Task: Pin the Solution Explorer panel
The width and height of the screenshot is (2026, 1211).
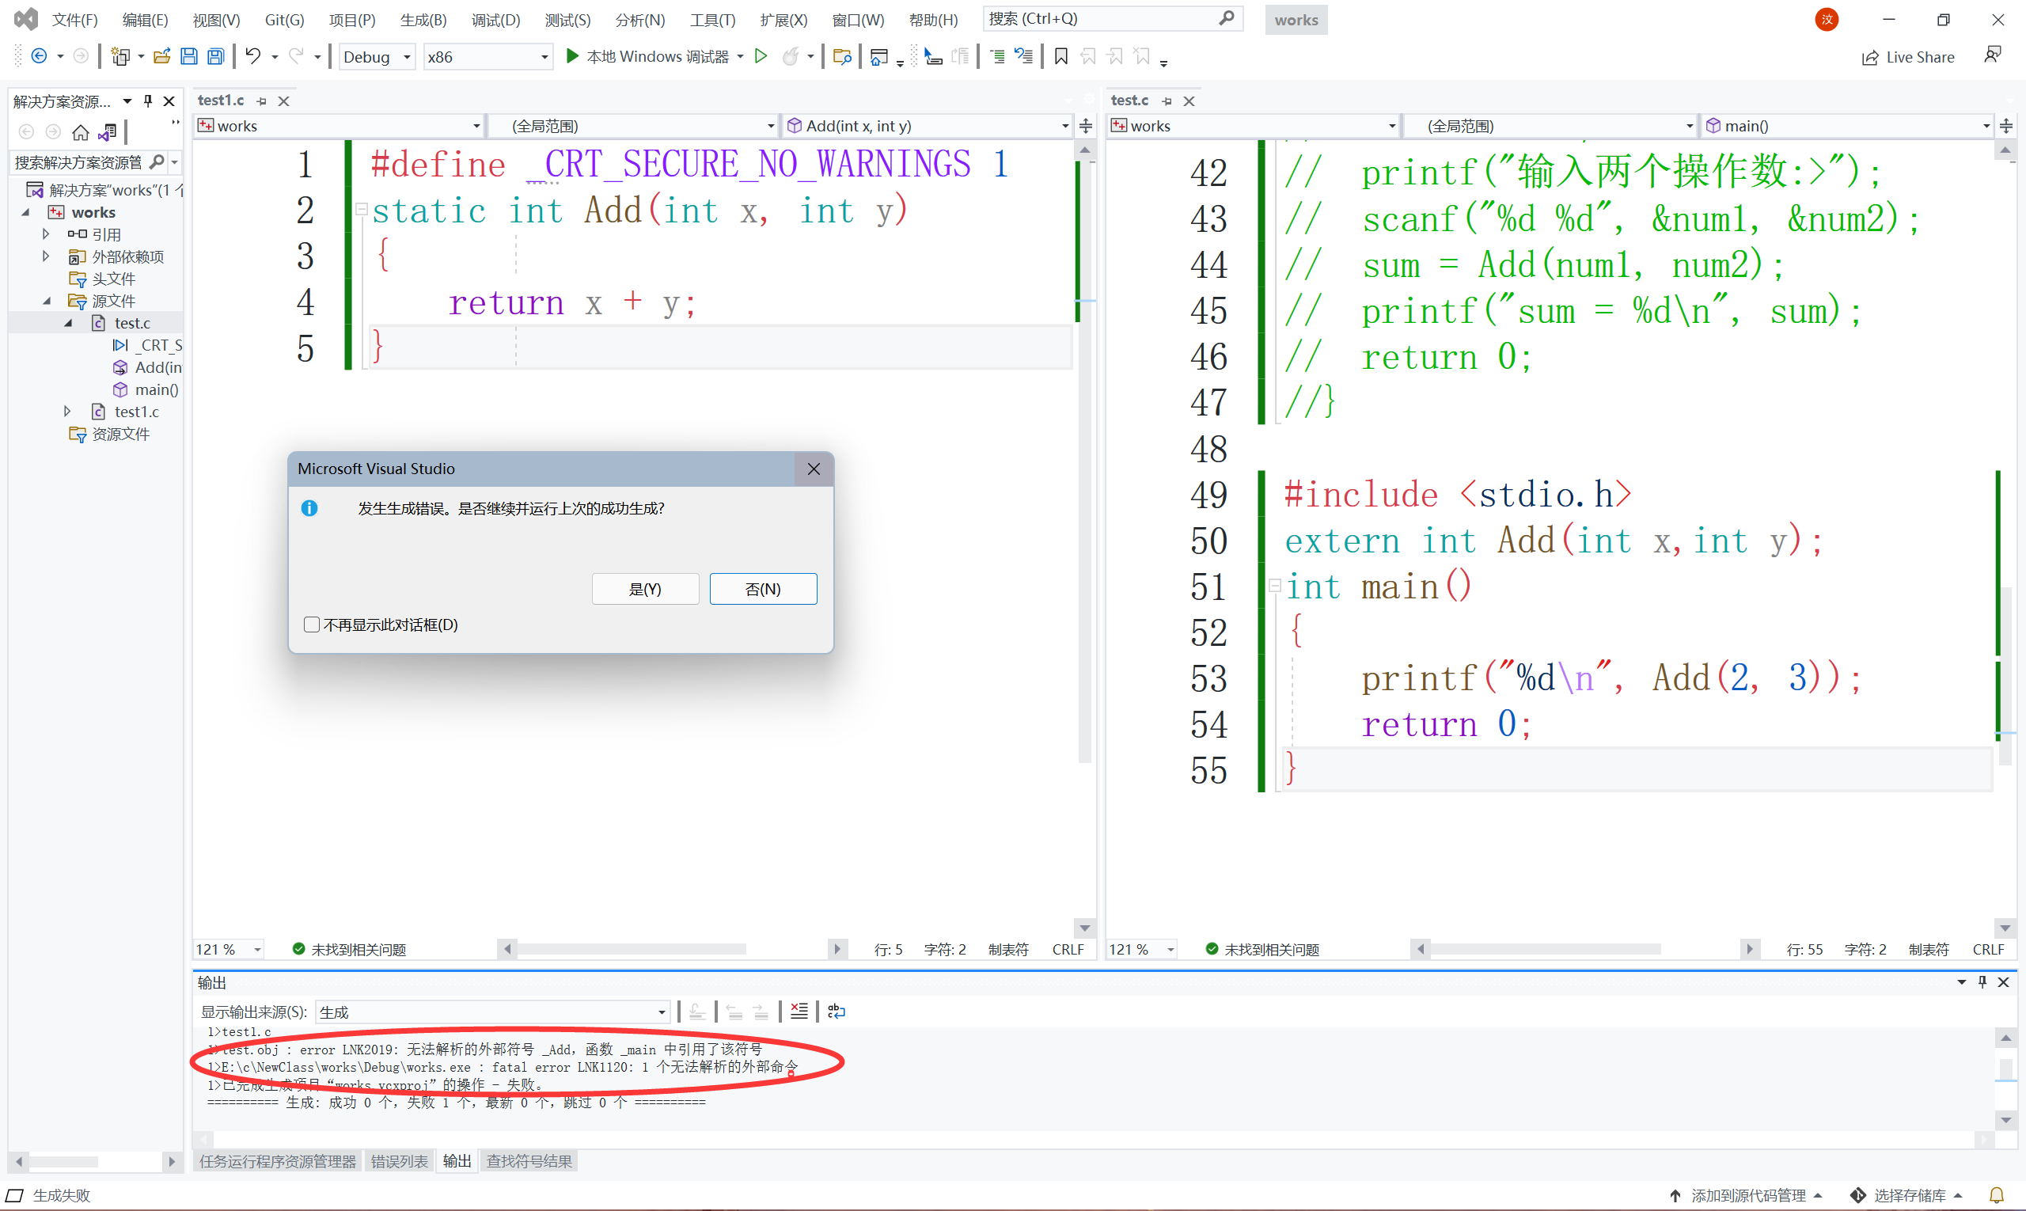Action: coord(148,101)
